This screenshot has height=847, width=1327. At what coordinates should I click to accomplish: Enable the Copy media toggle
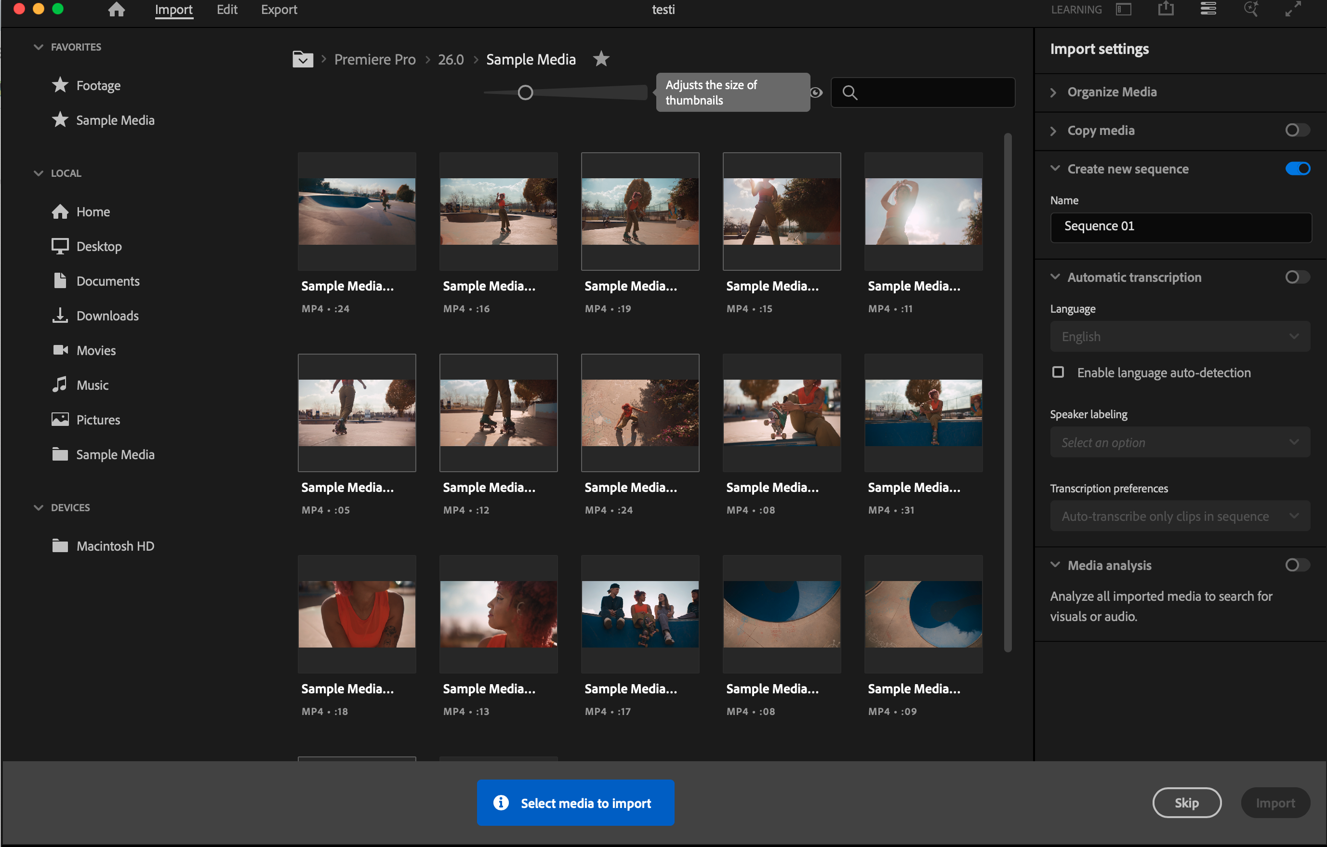coord(1297,131)
